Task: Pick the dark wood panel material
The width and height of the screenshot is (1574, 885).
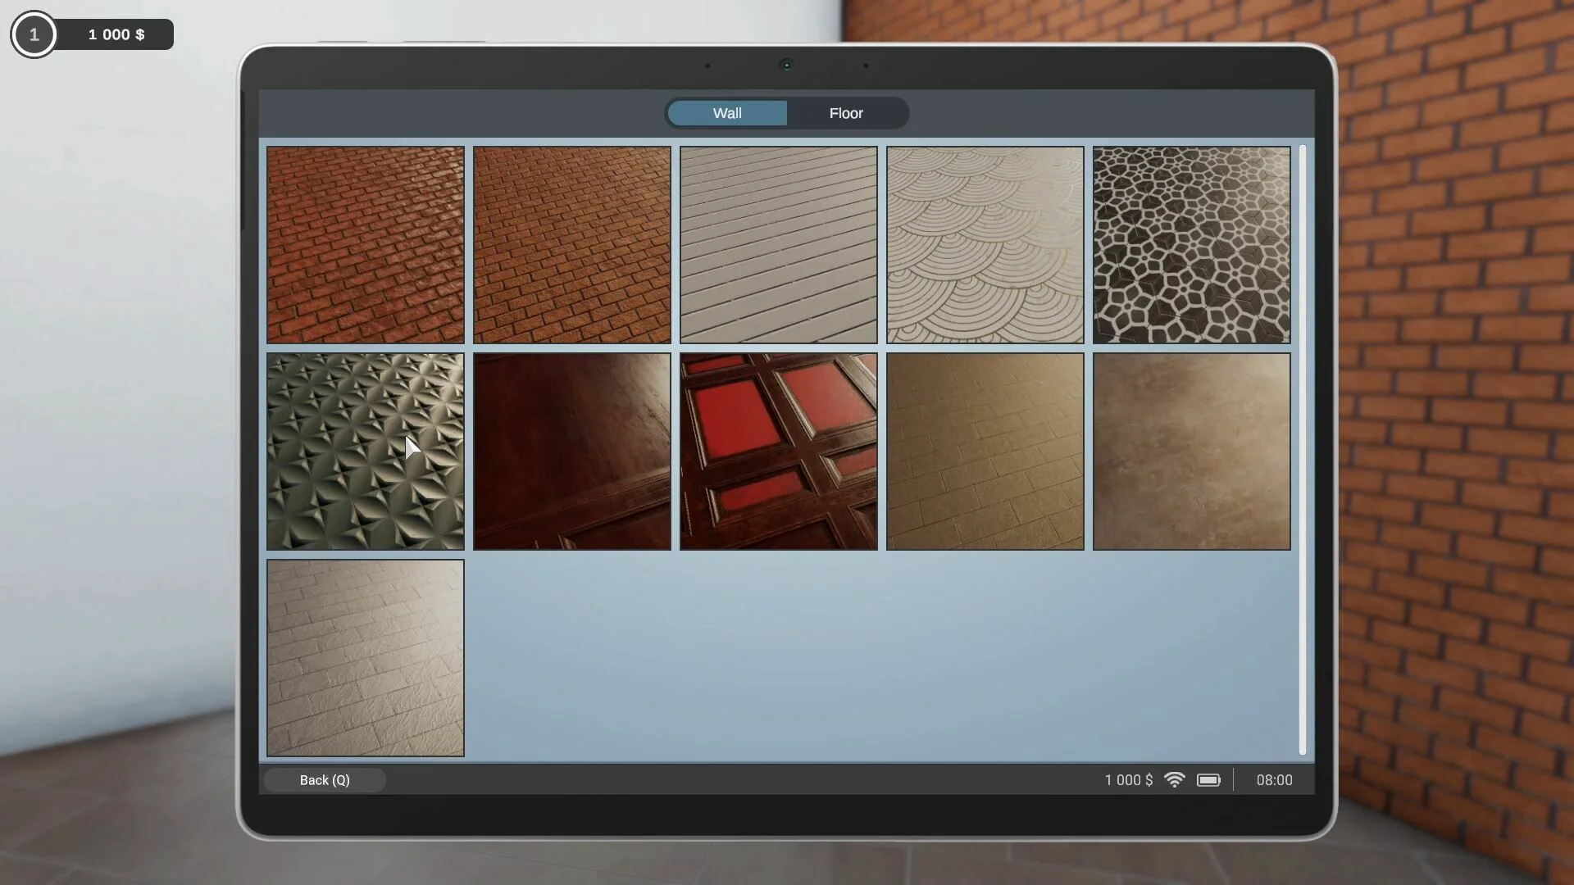Action: tap(571, 452)
